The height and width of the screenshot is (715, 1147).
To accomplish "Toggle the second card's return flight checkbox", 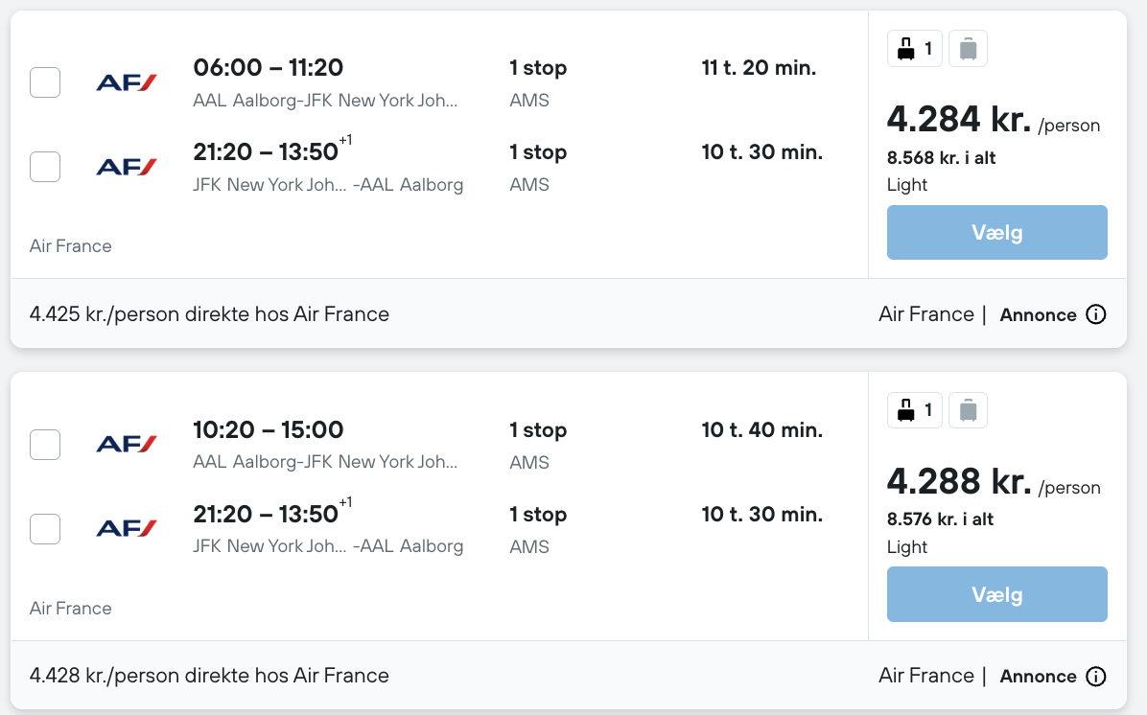I will pyautogui.click(x=45, y=528).
